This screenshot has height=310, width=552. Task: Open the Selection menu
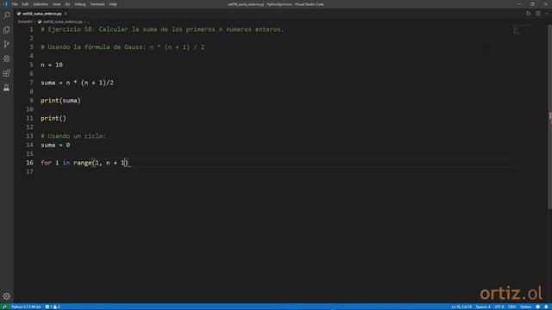[x=41, y=4]
